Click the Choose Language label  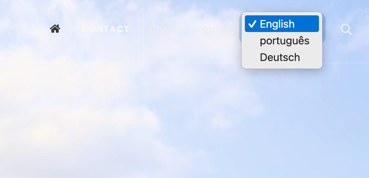click(190, 29)
